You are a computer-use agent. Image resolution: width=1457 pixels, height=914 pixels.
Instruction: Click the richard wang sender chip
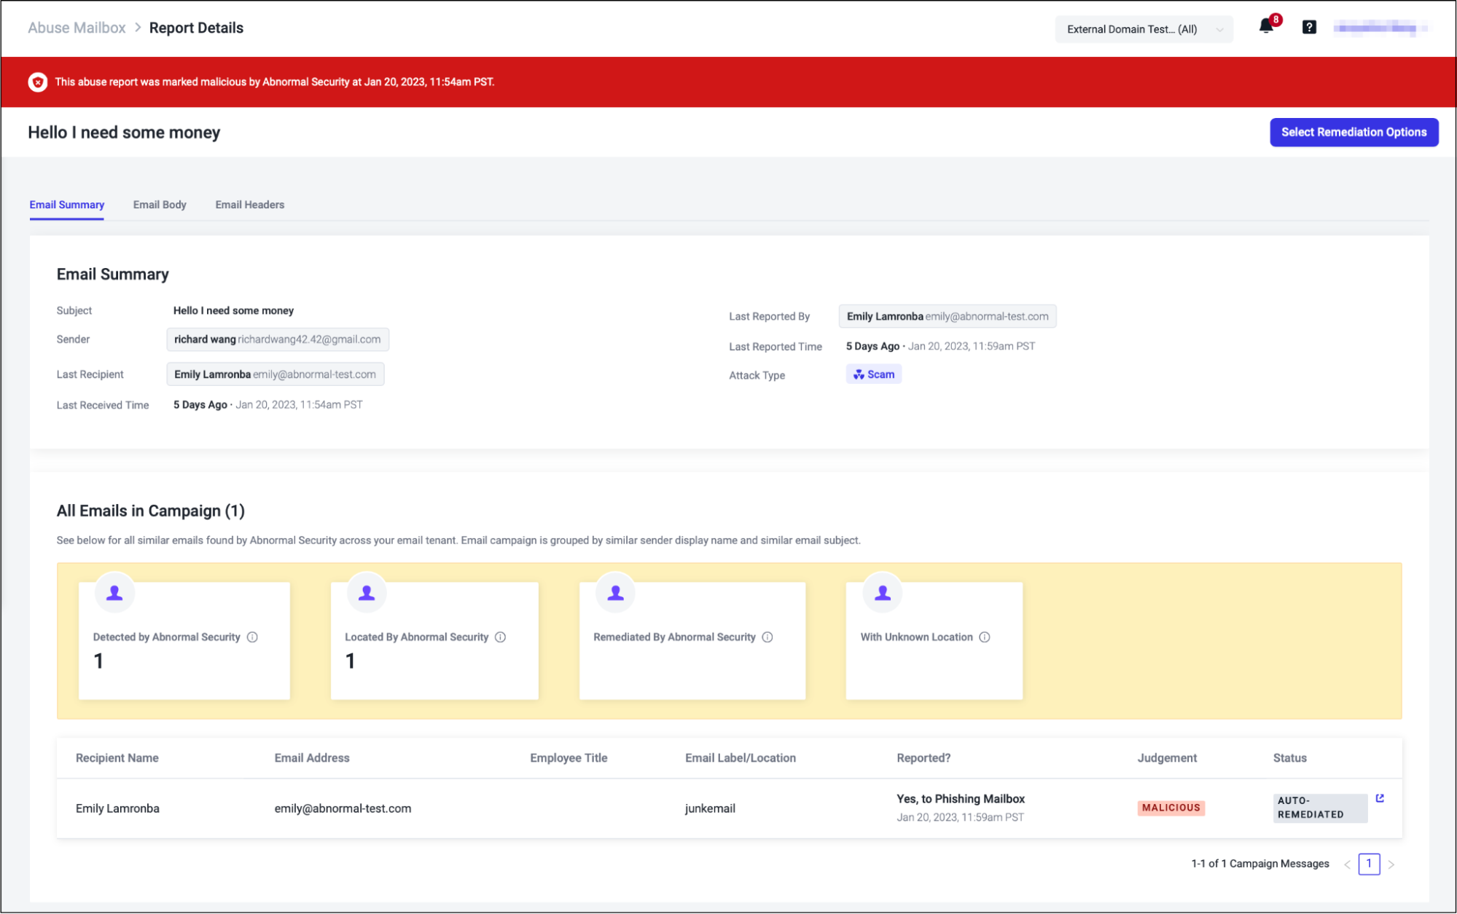click(277, 339)
